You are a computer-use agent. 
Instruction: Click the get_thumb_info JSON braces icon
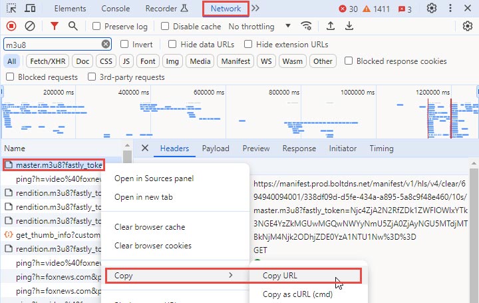coord(9,235)
